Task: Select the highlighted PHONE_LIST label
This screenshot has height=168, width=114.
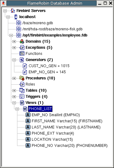Action: tap(40, 109)
